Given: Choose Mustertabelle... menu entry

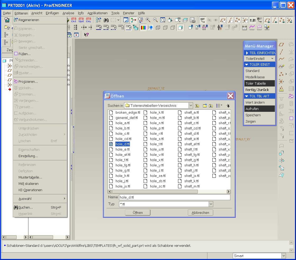Looking at the screenshot, I should coord(40,177).
